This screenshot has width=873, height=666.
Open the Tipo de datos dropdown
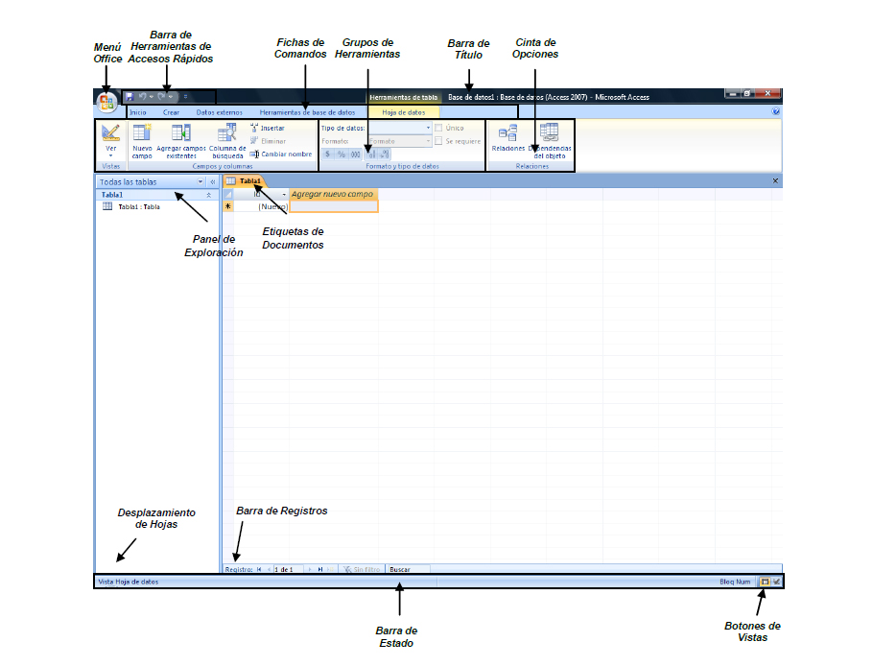(x=400, y=128)
